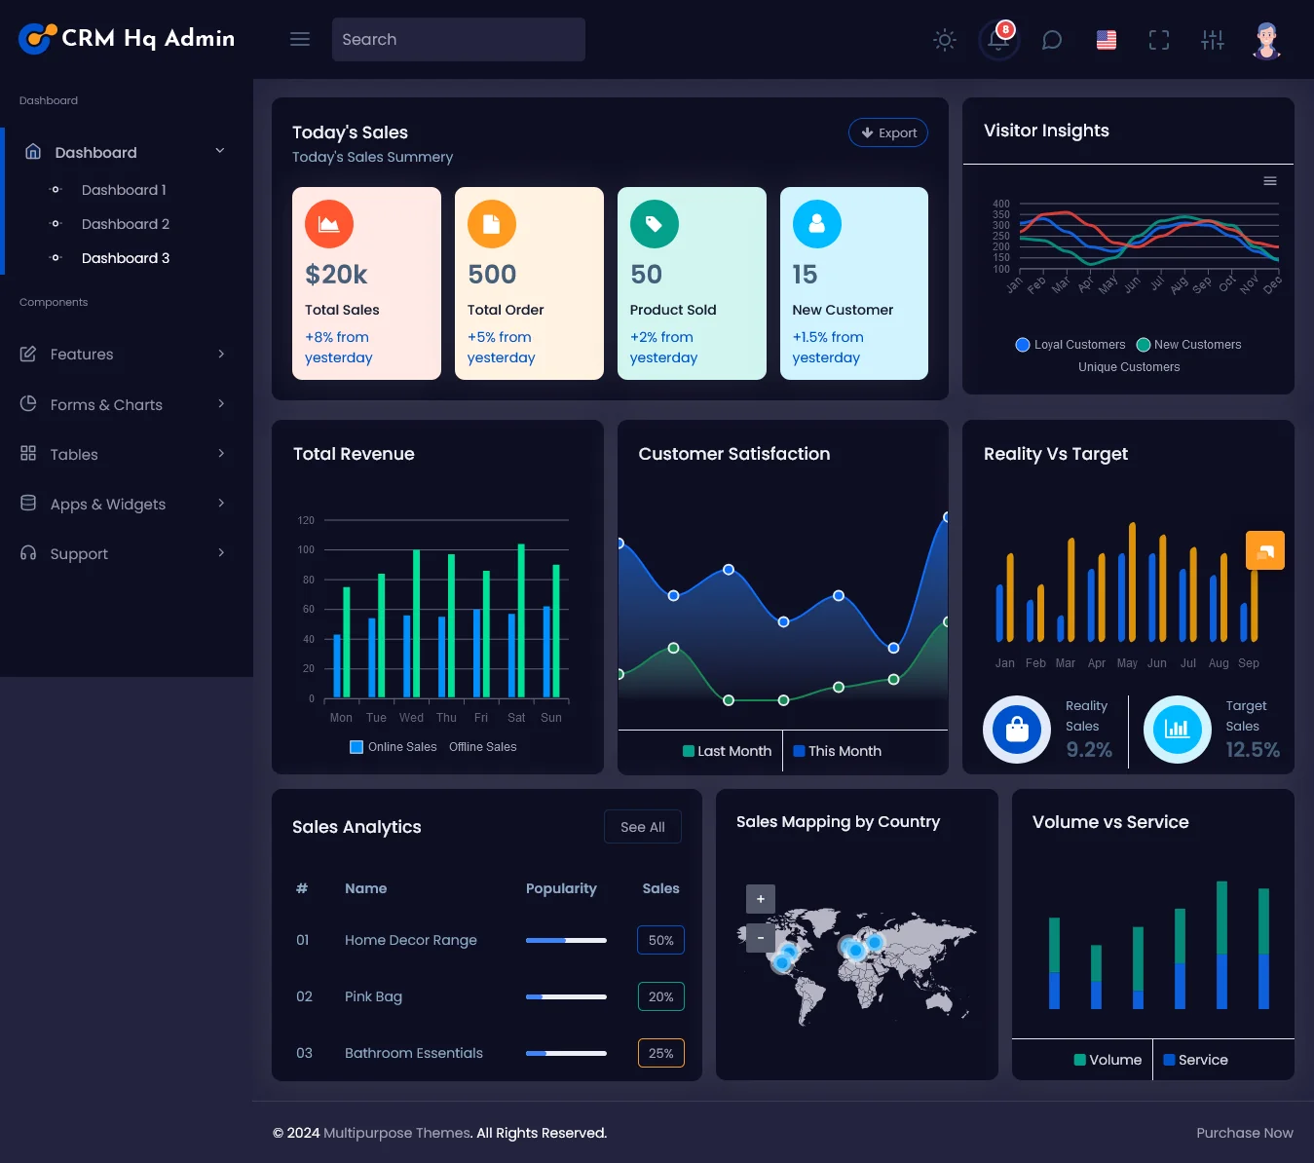Open the notifications bell
The height and width of the screenshot is (1163, 1314).
pos(998,40)
